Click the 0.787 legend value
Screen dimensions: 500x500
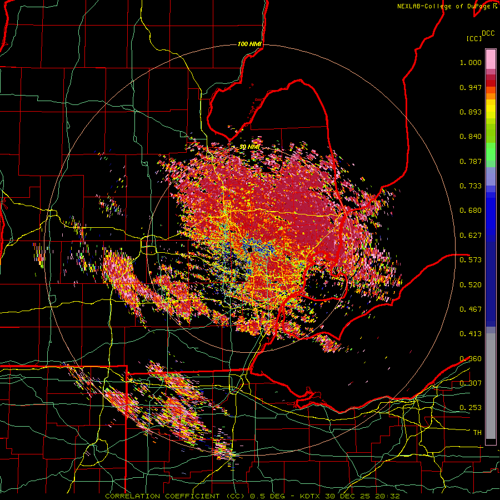point(471,161)
